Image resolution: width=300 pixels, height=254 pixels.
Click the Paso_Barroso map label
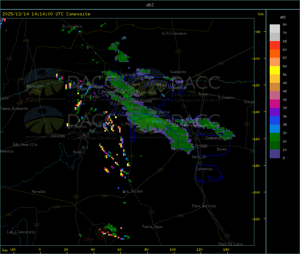pyautogui.click(x=204, y=206)
